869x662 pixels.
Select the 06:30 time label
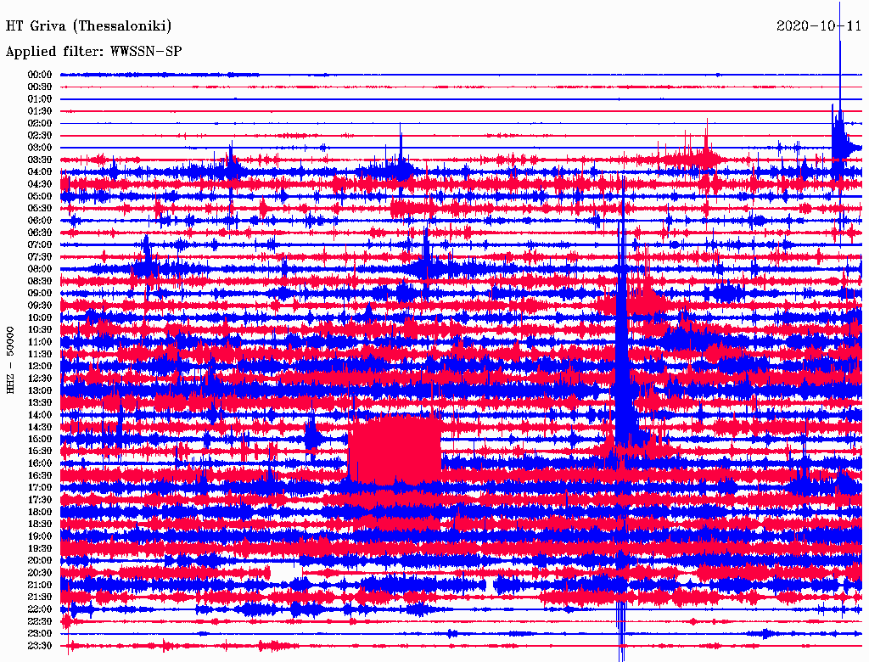[40, 233]
